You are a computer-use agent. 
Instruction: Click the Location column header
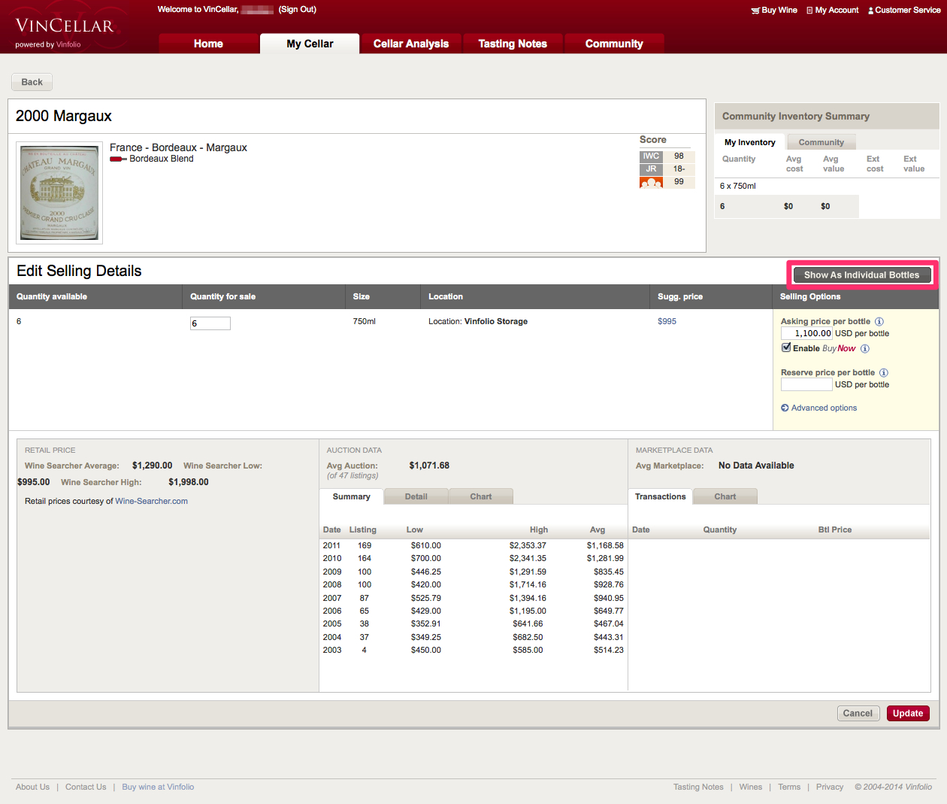(x=446, y=297)
